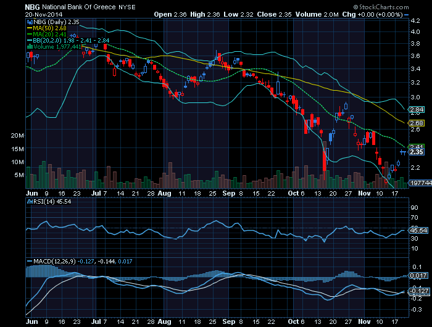Click the 2.2 price axis label
The height and width of the screenshot is (327, 432).
pos(415,167)
